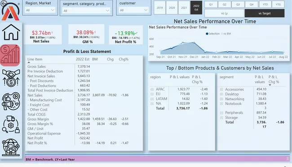Viewport: 292px width, 167px height.
Task: Filter to quarter Q1
Action: (x=211, y=4)
